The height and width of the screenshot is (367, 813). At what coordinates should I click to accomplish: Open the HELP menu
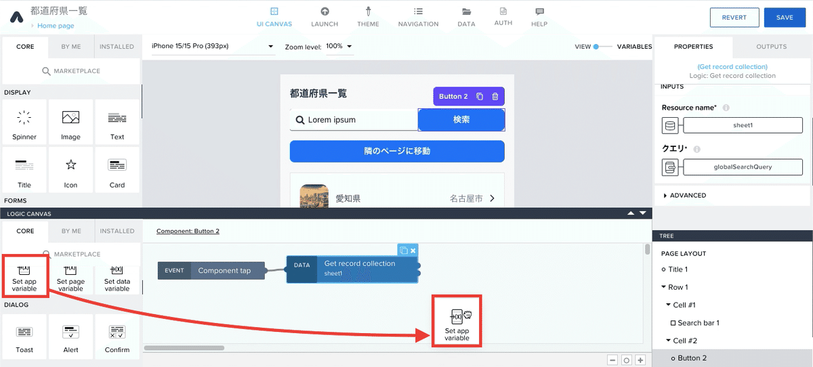539,17
